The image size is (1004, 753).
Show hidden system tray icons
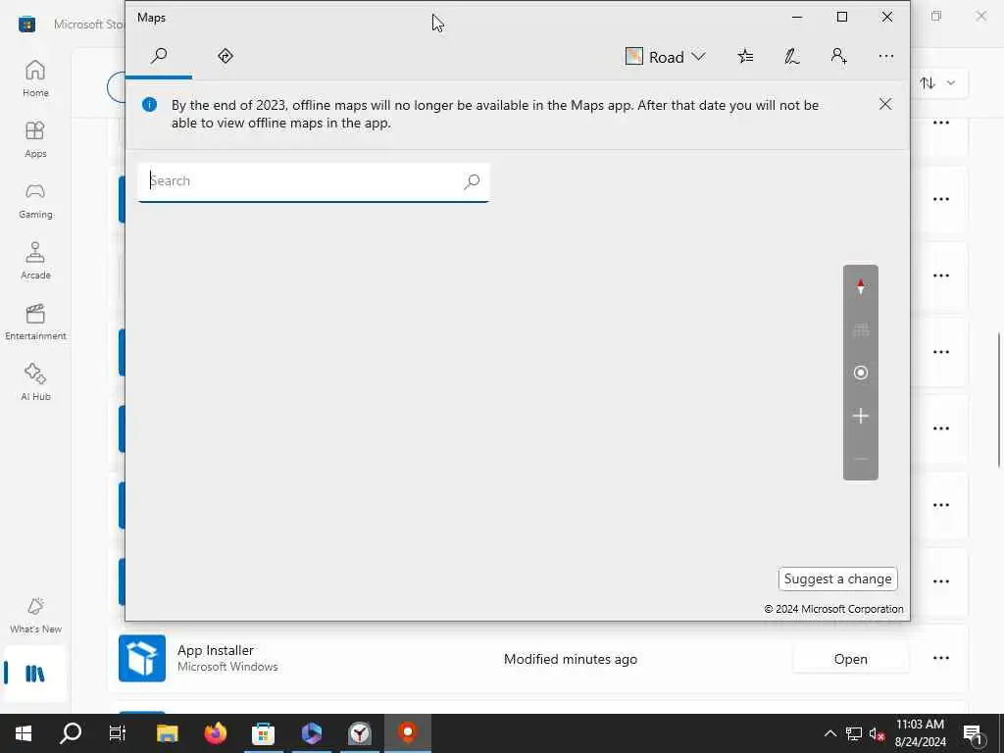coord(829,733)
